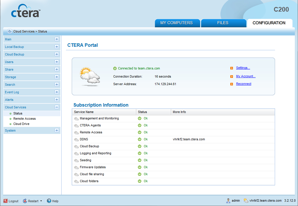Click the orange arrow beside My Account
The width and height of the screenshot is (298, 206).
(x=231, y=76)
